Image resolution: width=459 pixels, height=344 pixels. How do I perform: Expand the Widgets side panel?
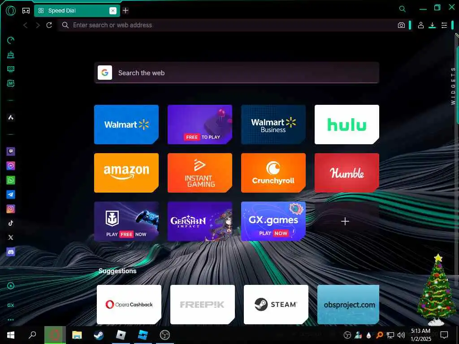[x=453, y=86]
